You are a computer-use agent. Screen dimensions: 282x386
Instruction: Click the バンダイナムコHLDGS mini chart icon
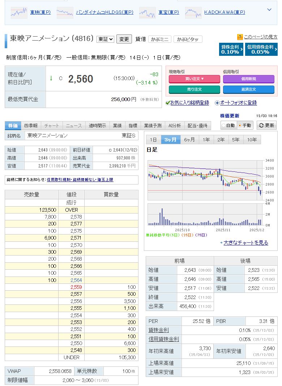[x=65, y=13]
